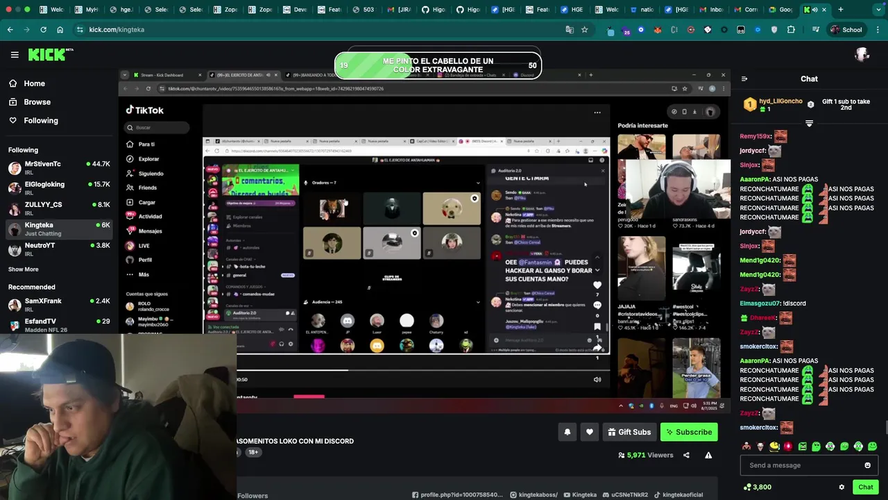The width and height of the screenshot is (888, 500).
Task: Click the 3,800 channel points balance
Action: coord(757,487)
